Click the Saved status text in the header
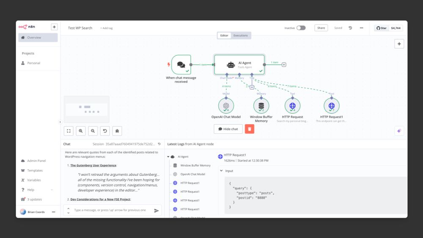 338,28
